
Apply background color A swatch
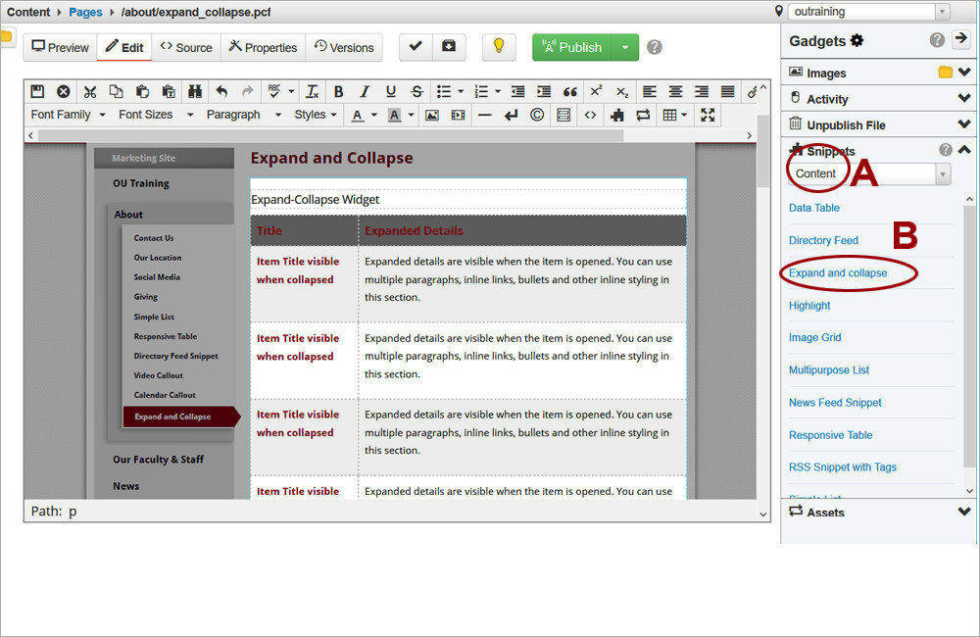point(394,115)
